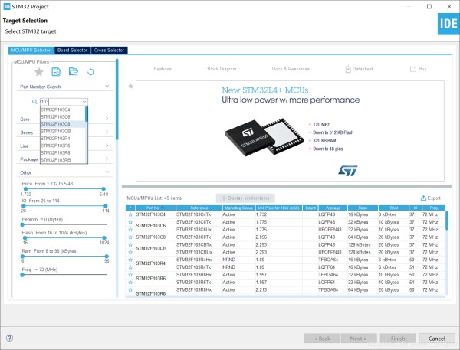Click the Cancel button
The image size is (460, 350).
coord(437,339)
